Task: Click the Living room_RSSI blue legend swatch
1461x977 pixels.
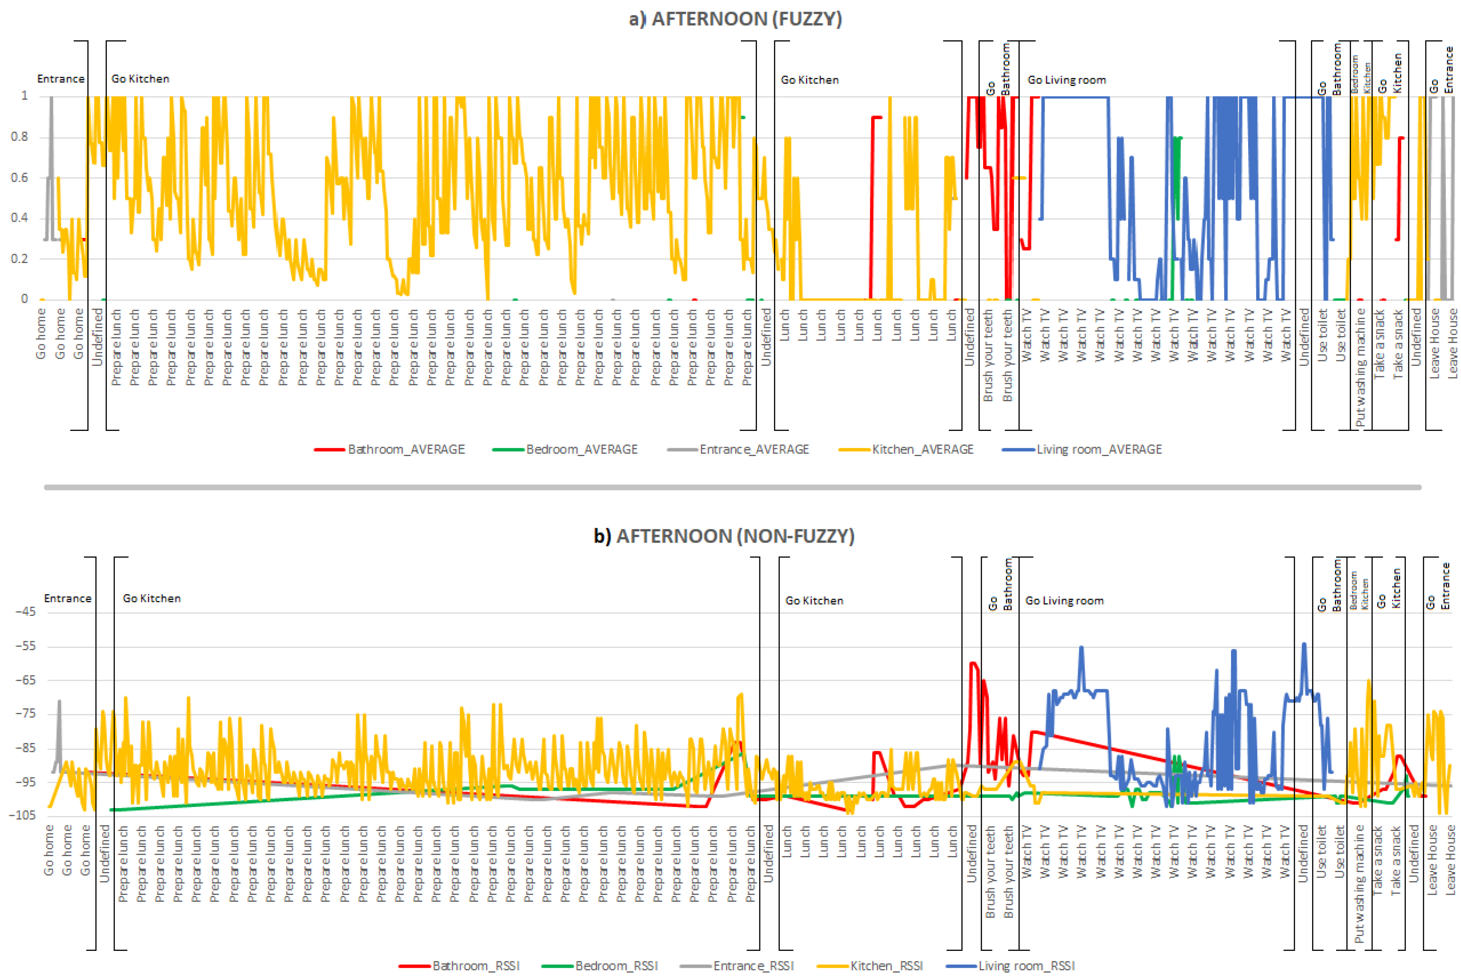Action: 961,966
